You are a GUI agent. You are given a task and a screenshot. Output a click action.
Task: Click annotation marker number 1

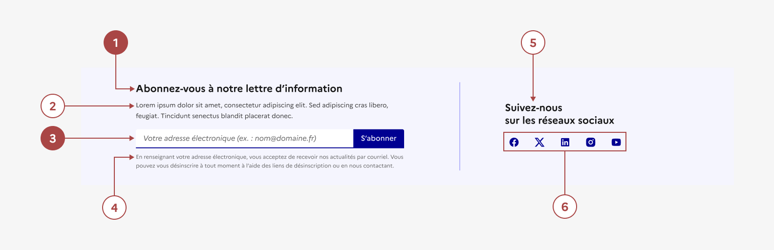pyautogui.click(x=116, y=43)
